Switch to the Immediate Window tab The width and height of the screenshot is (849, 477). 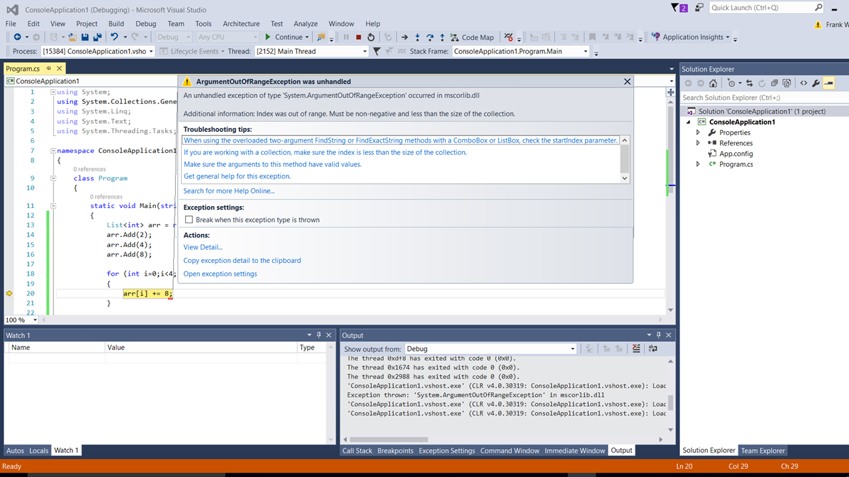[x=574, y=450]
